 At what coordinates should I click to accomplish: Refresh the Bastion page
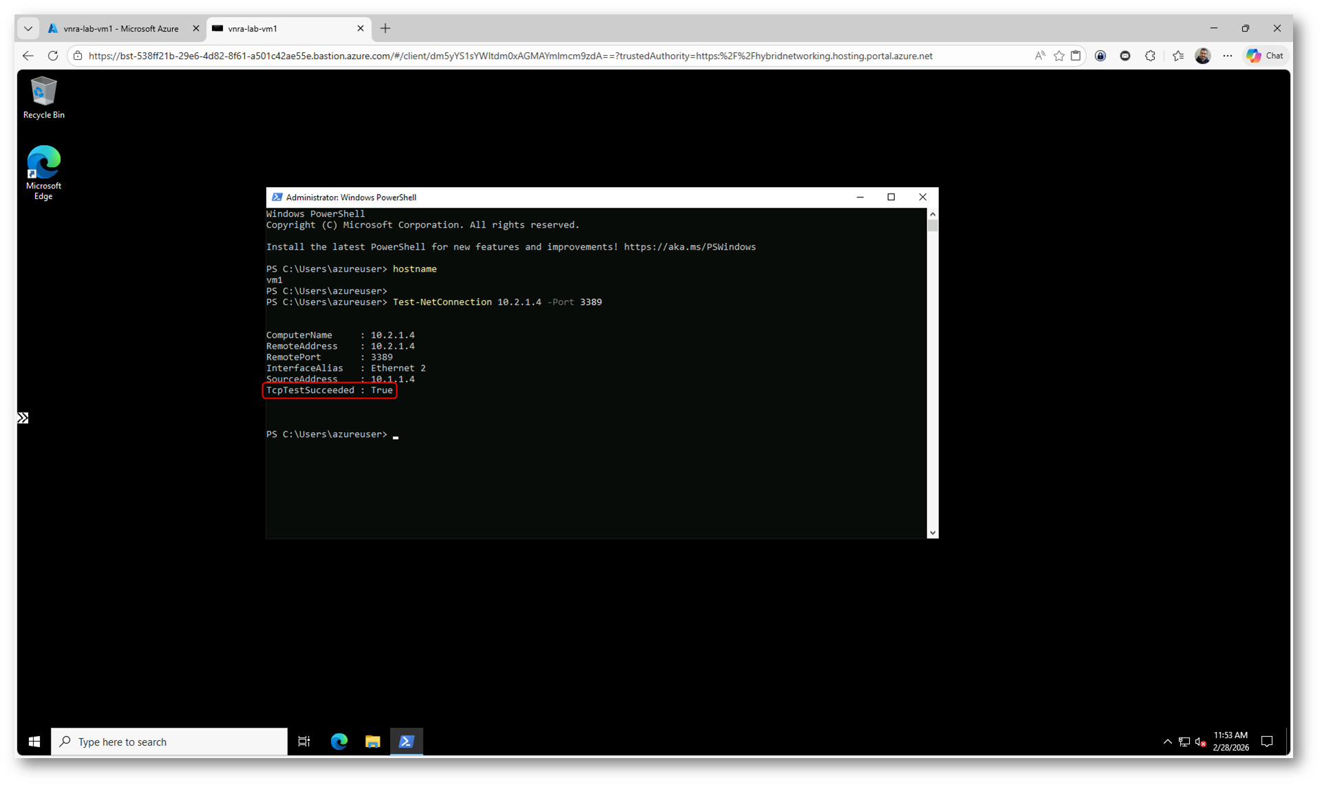click(53, 56)
